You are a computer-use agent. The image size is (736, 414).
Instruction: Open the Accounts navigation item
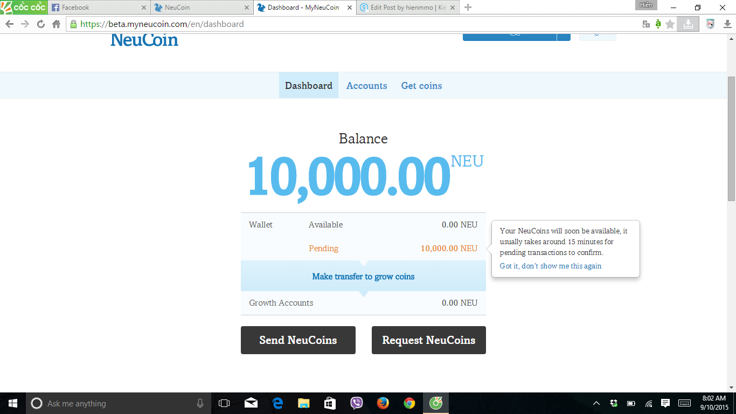point(367,86)
